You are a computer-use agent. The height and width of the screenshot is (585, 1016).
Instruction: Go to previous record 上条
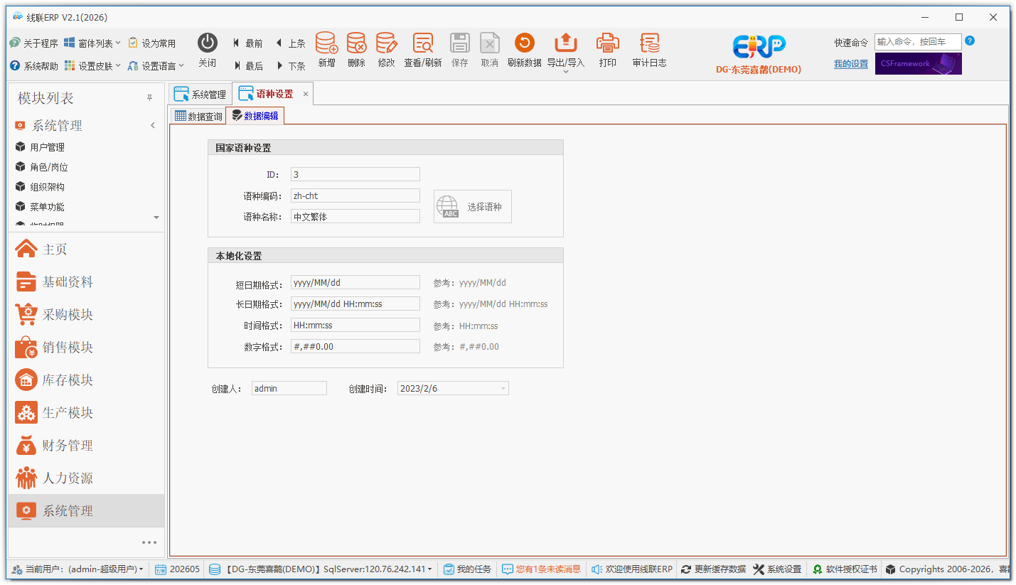[x=290, y=43]
